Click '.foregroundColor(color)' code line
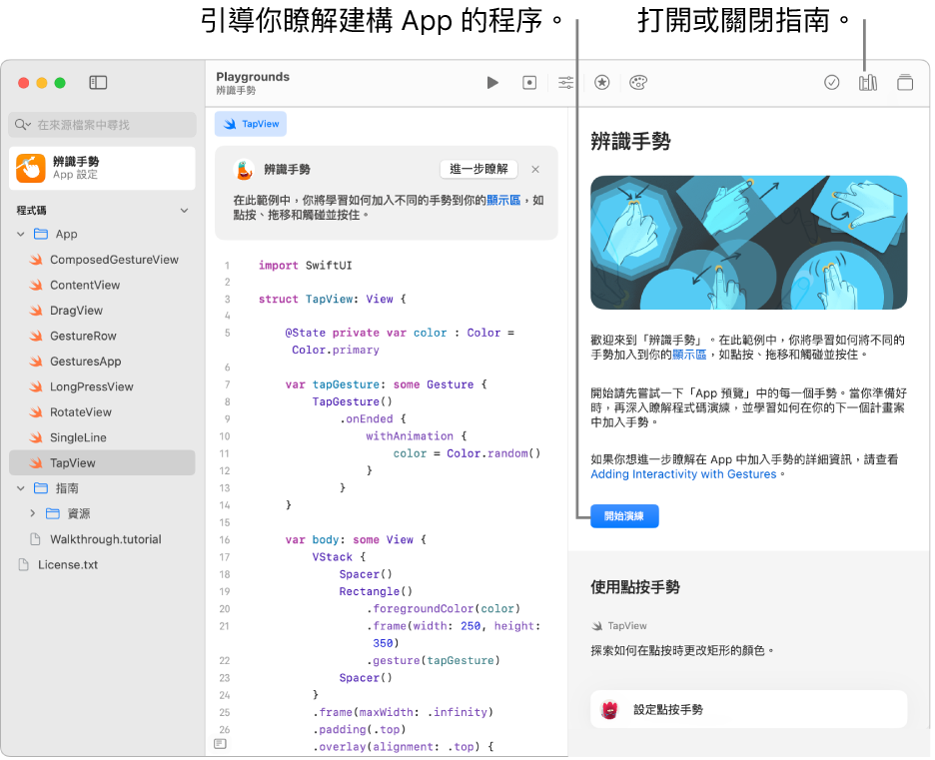This screenshot has width=935, height=760. tap(444, 608)
